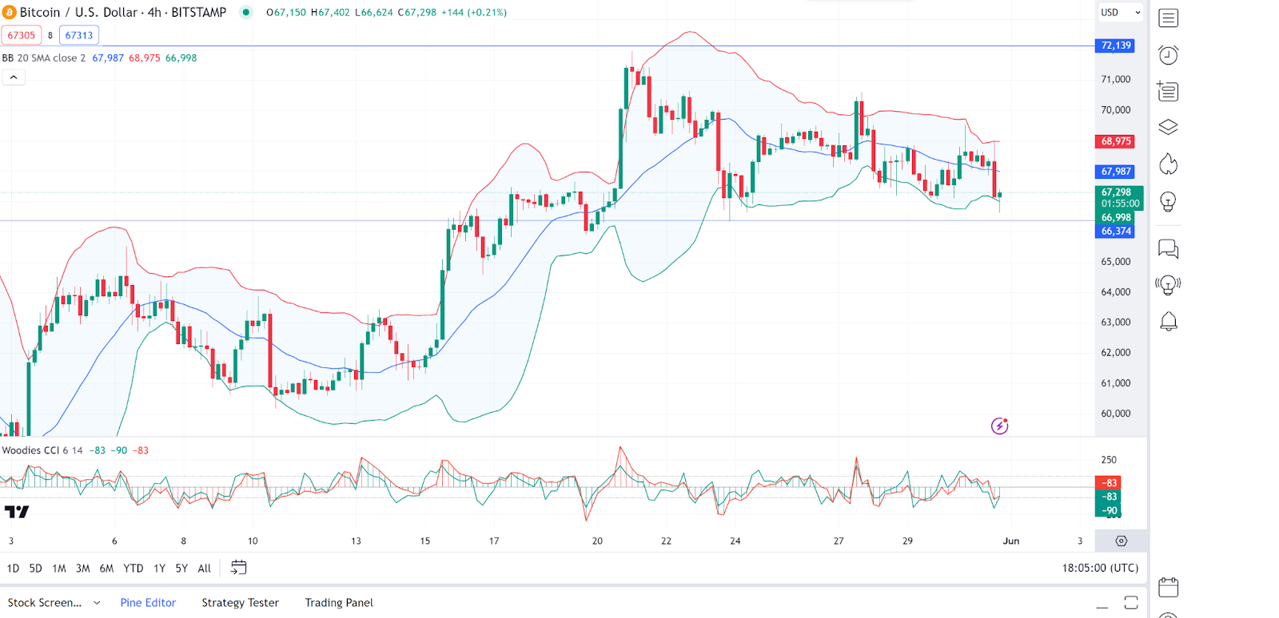The image size is (1279, 618).
Task: Expand the Stock Screener dropdown arrow
Action: [97, 603]
